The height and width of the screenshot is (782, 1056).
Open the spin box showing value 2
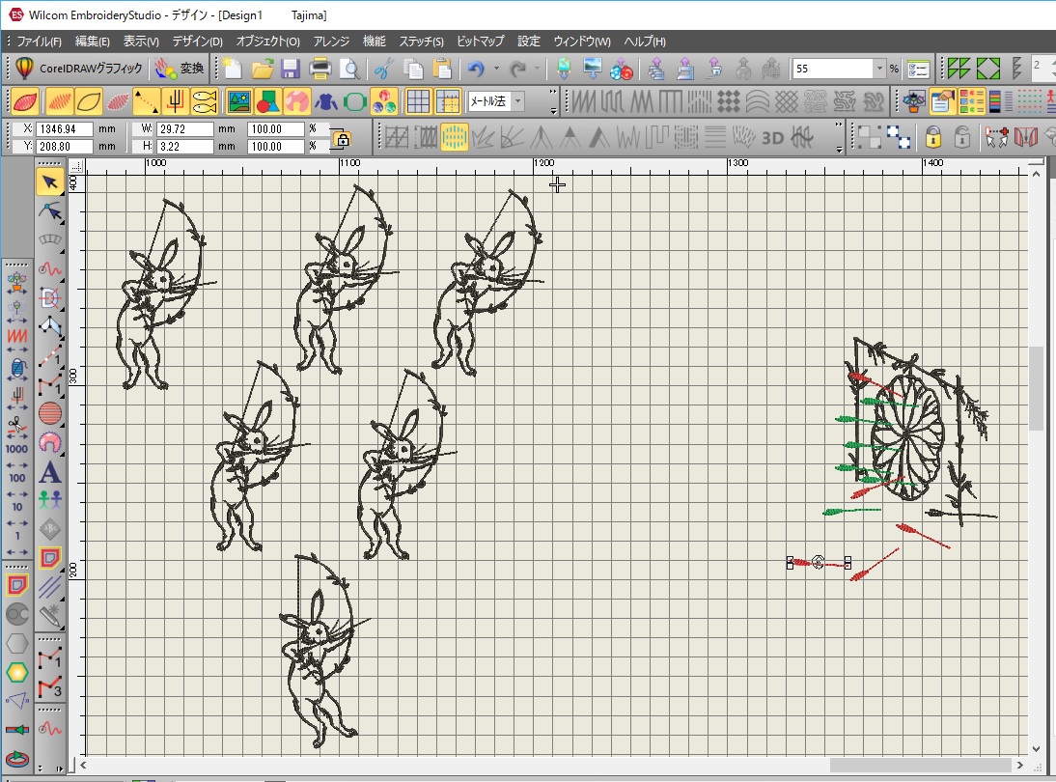(x=1043, y=68)
